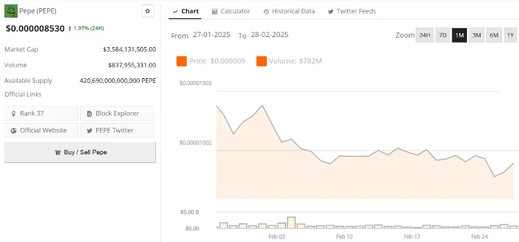Click the $0.00001002 axis label
Viewport: 519px width, 242px height.
(x=195, y=143)
